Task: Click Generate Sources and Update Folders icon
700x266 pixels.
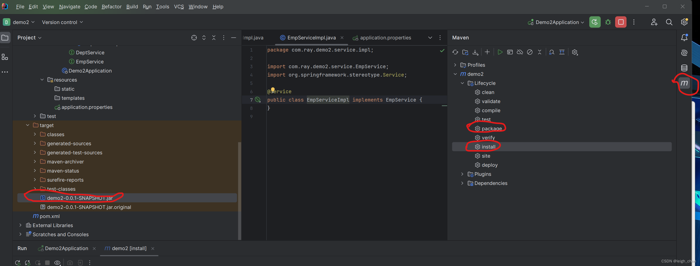Action: point(465,52)
